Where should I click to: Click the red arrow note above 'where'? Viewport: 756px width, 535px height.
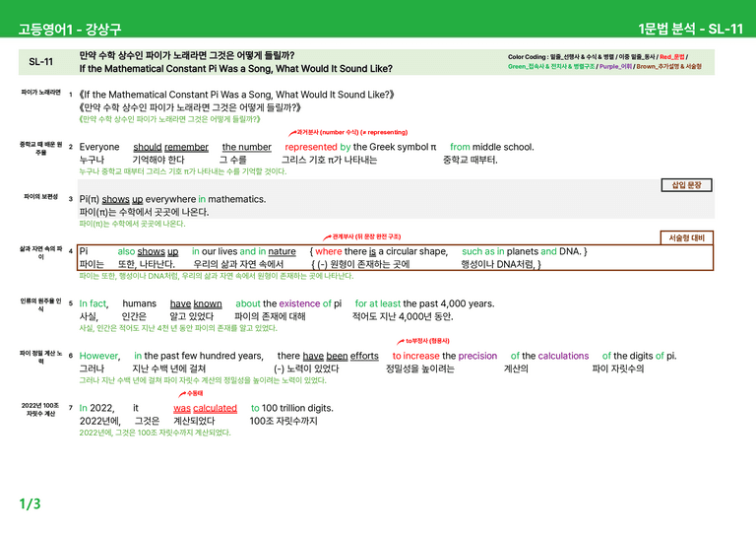361,236
